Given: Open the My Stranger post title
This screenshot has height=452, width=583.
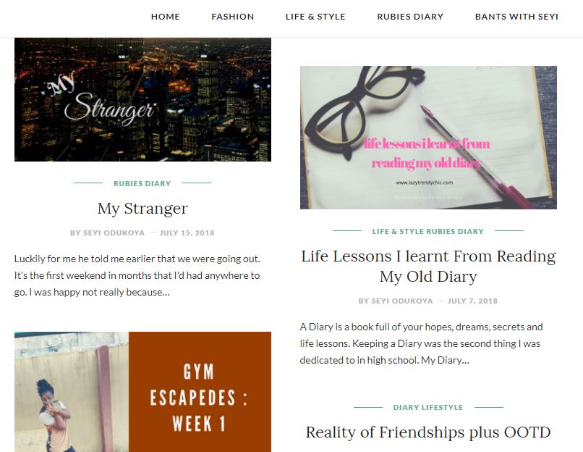Looking at the screenshot, I should [142, 208].
